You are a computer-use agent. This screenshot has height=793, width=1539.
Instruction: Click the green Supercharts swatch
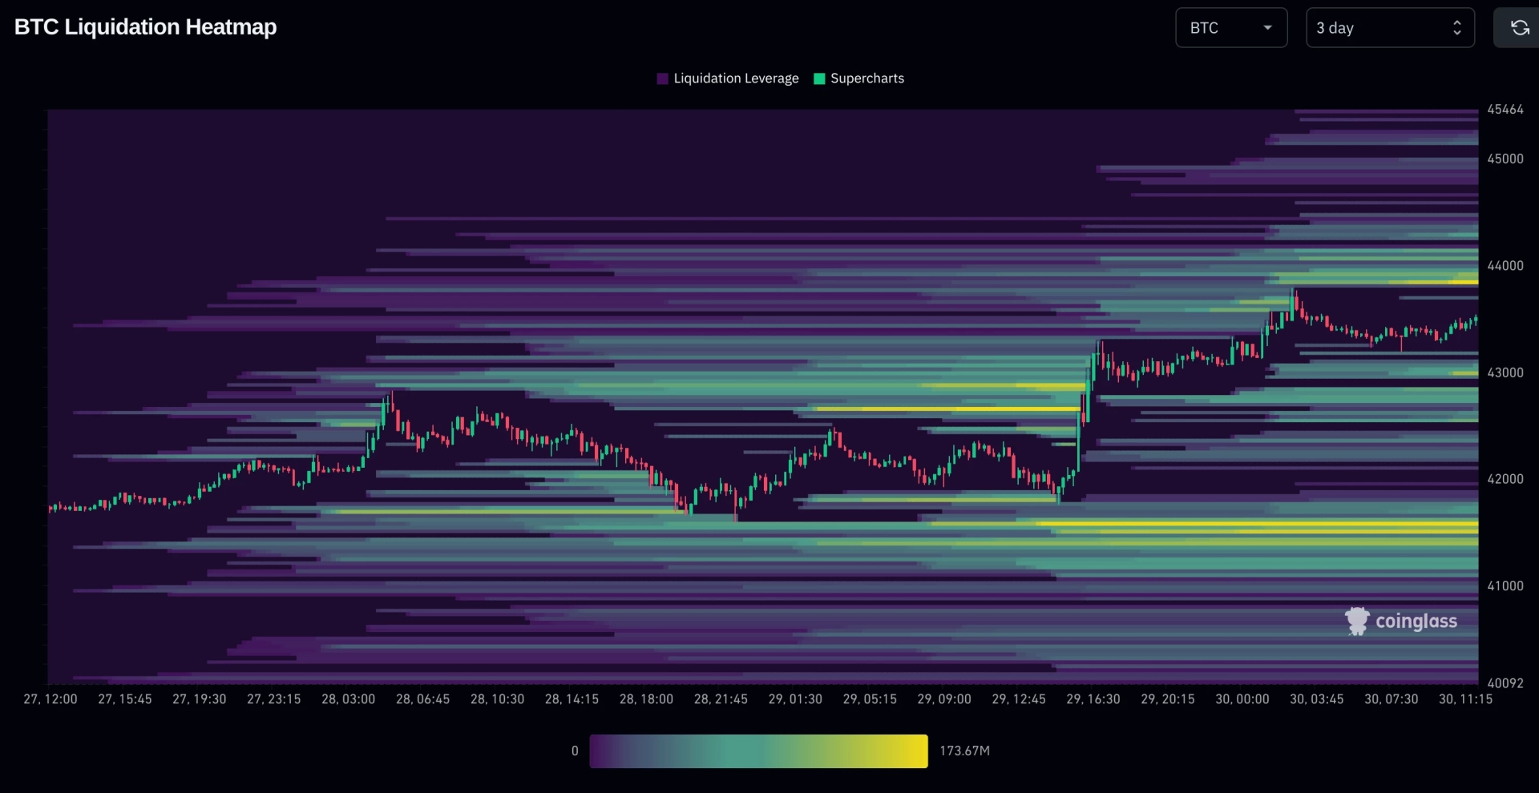819,78
